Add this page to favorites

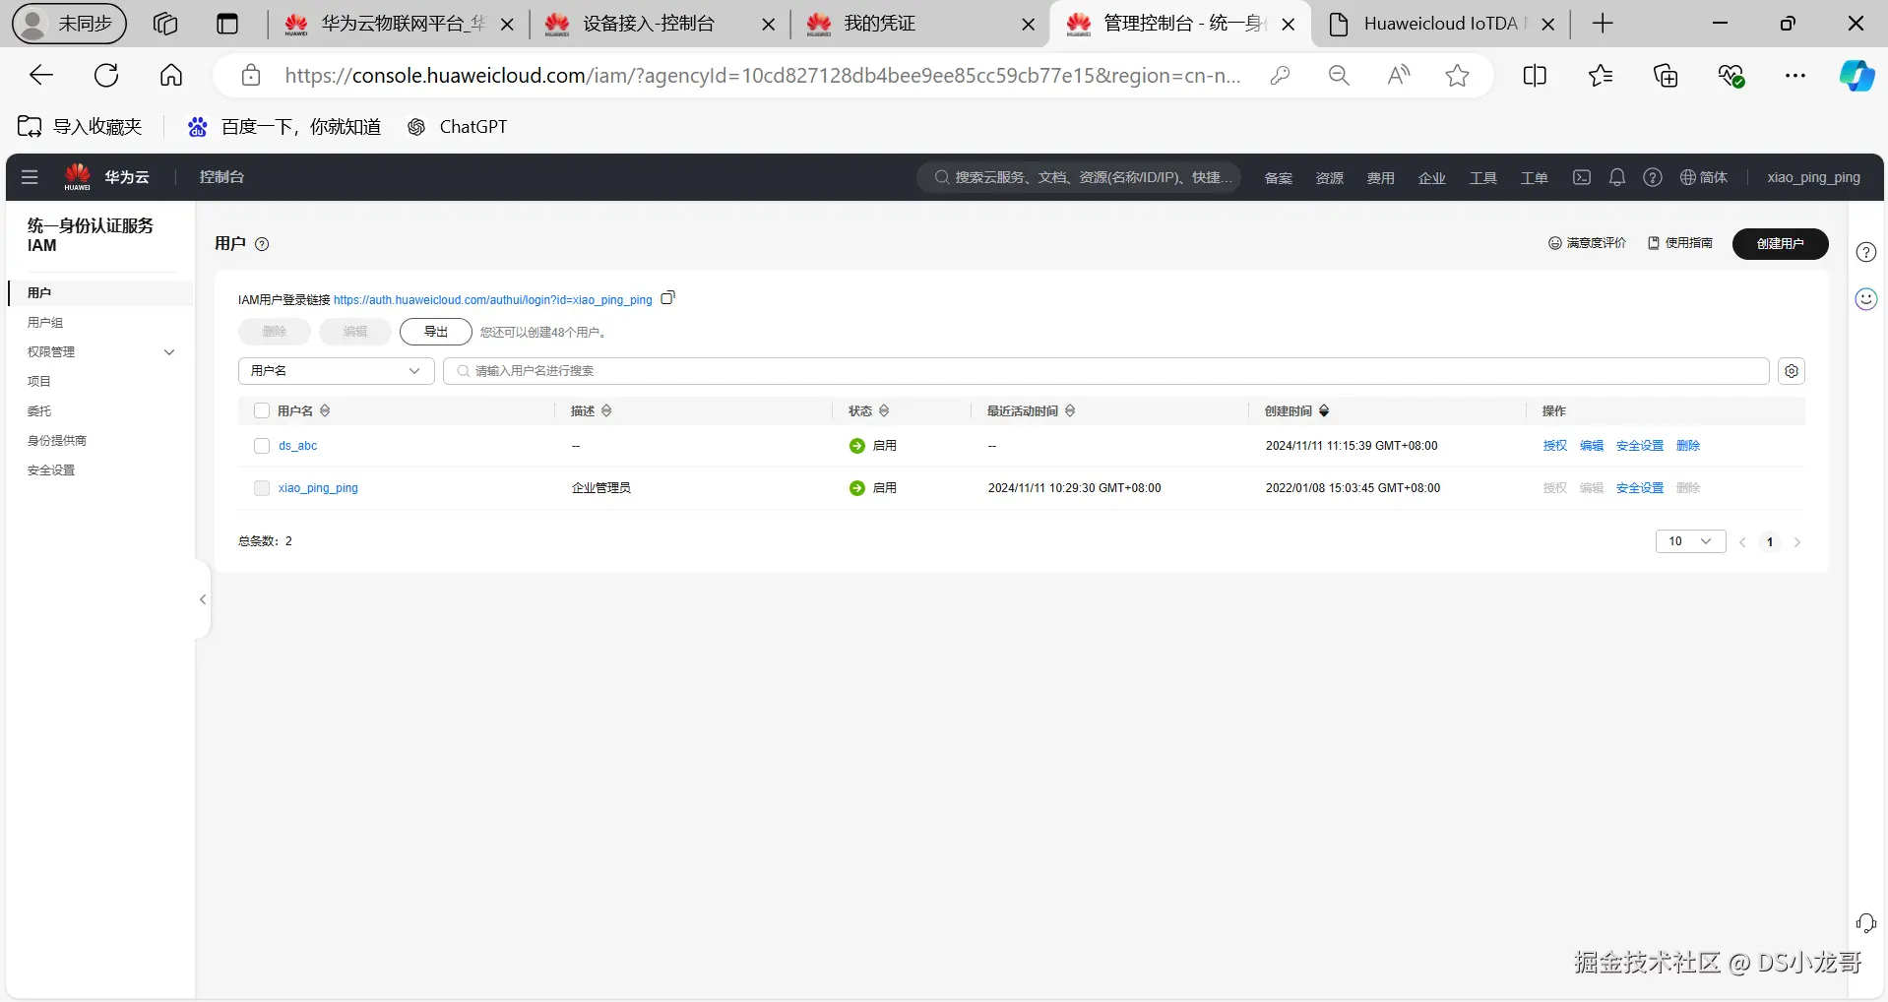pos(1458,75)
